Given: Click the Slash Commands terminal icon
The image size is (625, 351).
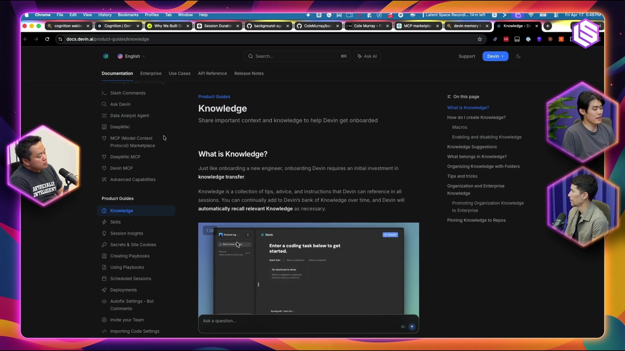Looking at the screenshot, I should tap(104, 93).
